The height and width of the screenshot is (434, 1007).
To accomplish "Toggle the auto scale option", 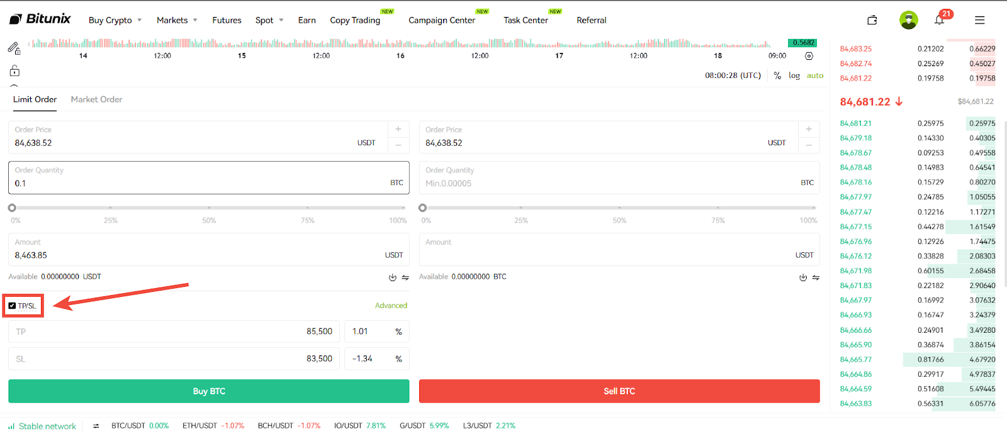I will (815, 75).
